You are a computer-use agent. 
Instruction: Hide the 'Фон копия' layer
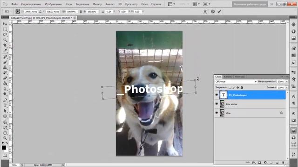(x=217, y=104)
